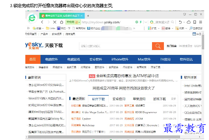Image resolution: width=209 pixels, height=140 pixels.
Task: Click the 天极网 site identity badge dropdown
Action: pos(73,22)
